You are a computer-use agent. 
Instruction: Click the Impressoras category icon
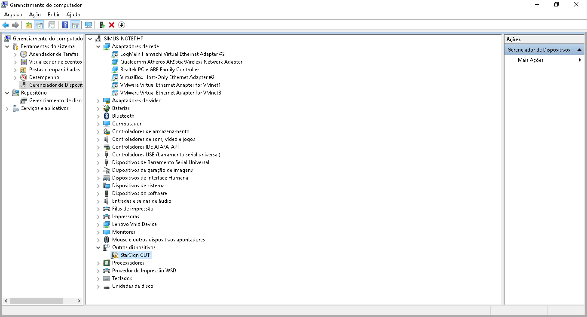107,216
